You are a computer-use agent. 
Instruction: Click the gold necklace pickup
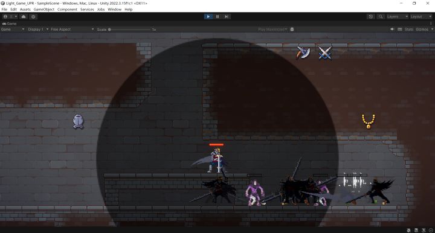pos(369,121)
